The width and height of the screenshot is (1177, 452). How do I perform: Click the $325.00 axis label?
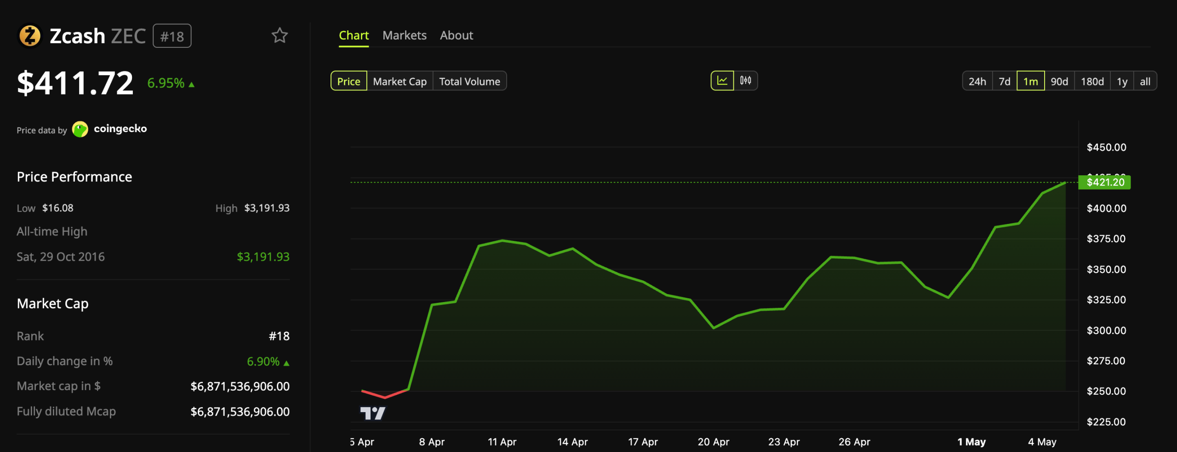[x=1106, y=300]
